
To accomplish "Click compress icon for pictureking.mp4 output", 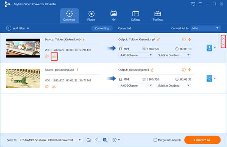I will coord(190,70).
